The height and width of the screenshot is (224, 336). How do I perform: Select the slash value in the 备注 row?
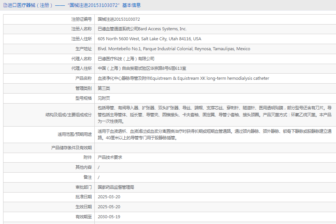99,178
